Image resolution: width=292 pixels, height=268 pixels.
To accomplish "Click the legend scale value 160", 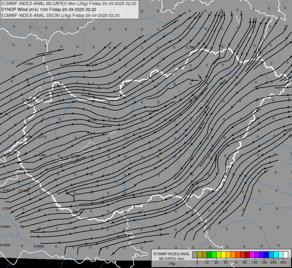I will tap(264, 262).
